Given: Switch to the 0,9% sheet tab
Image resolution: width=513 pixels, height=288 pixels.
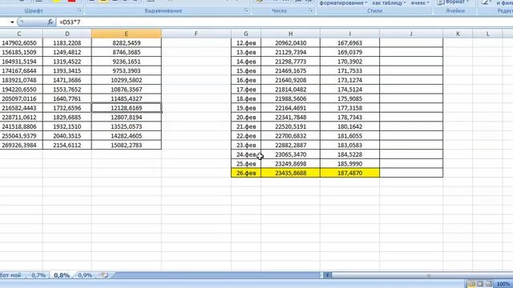Looking at the screenshot, I should [x=85, y=275].
